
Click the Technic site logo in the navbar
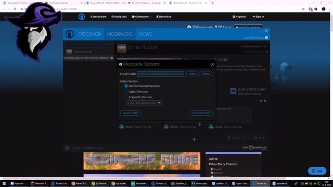pos(82,17)
